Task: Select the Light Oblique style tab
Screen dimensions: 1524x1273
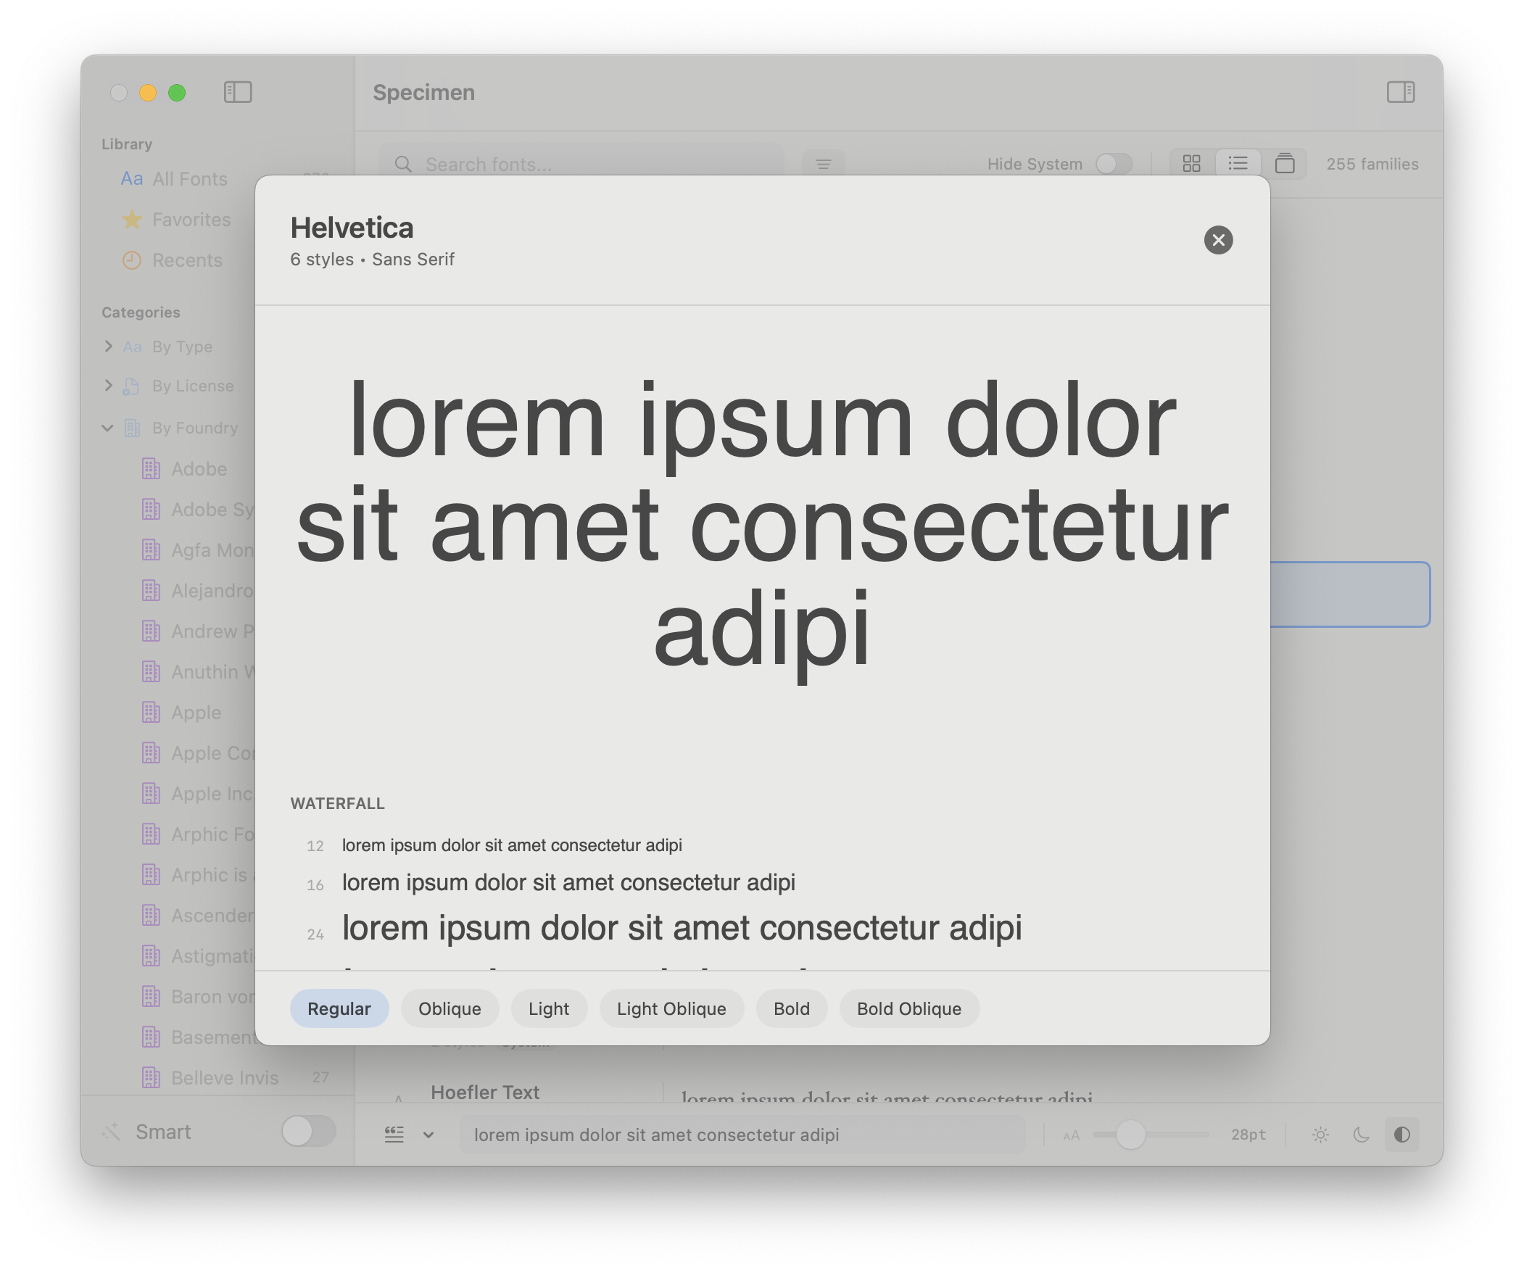Action: [671, 1009]
